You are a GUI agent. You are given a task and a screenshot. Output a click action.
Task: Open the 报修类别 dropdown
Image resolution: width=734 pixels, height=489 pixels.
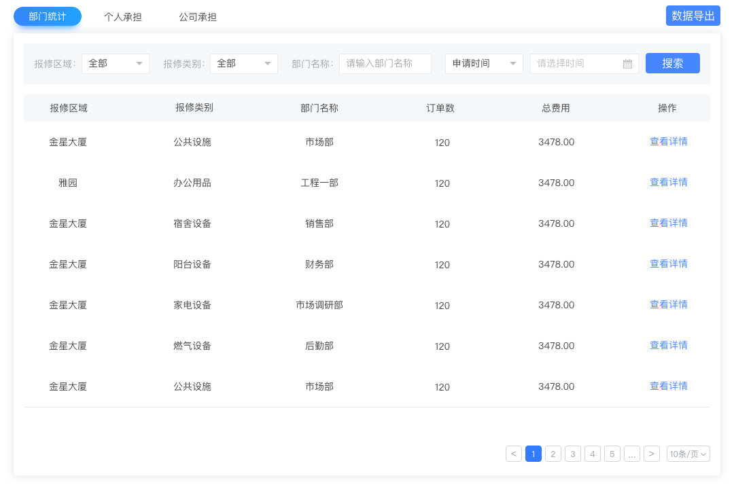coord(244,64)
